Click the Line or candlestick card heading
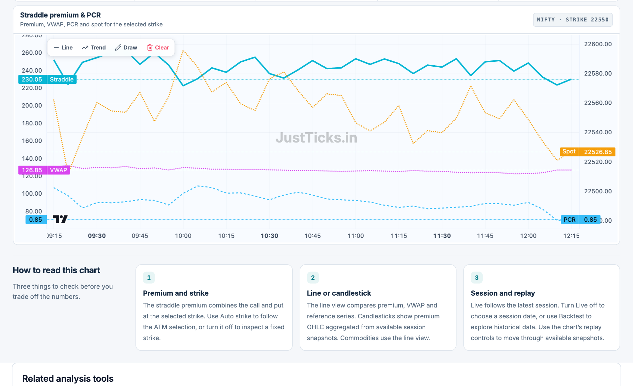This screenshot has height=386, width=633. 339,293
